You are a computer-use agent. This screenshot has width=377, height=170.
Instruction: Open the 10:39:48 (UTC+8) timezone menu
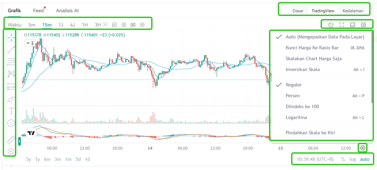pyautogui.click(x=315, y=159)
